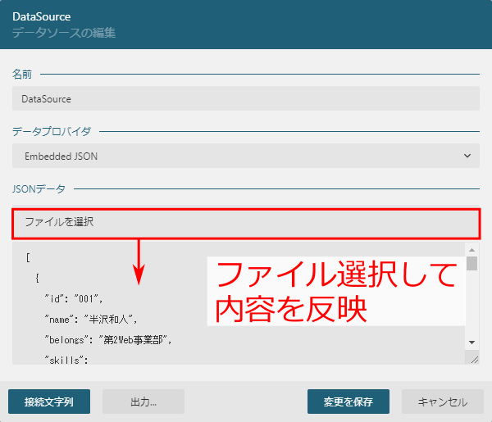Click the ファイルを選択 file chooser
The image size is (492, 422).
(246, 224)
